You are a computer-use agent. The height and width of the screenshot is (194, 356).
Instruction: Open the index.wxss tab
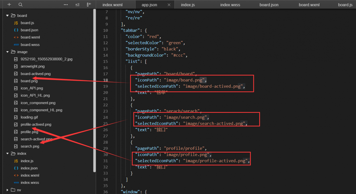coord(230,5)
